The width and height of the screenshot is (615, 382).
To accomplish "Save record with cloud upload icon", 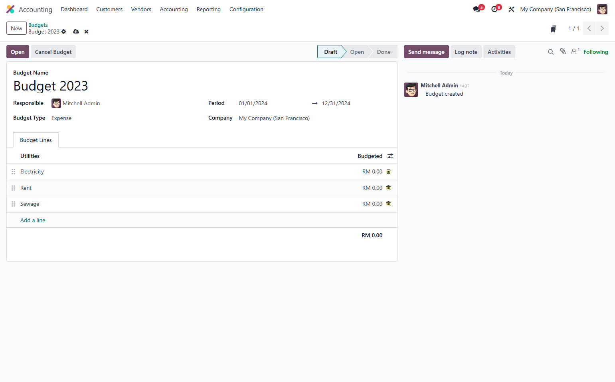I will [x=76, y=32].
